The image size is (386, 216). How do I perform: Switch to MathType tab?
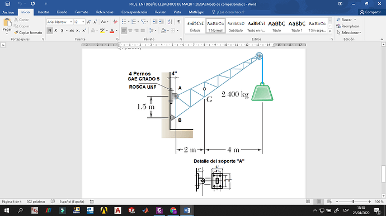(x=196, y=12)
